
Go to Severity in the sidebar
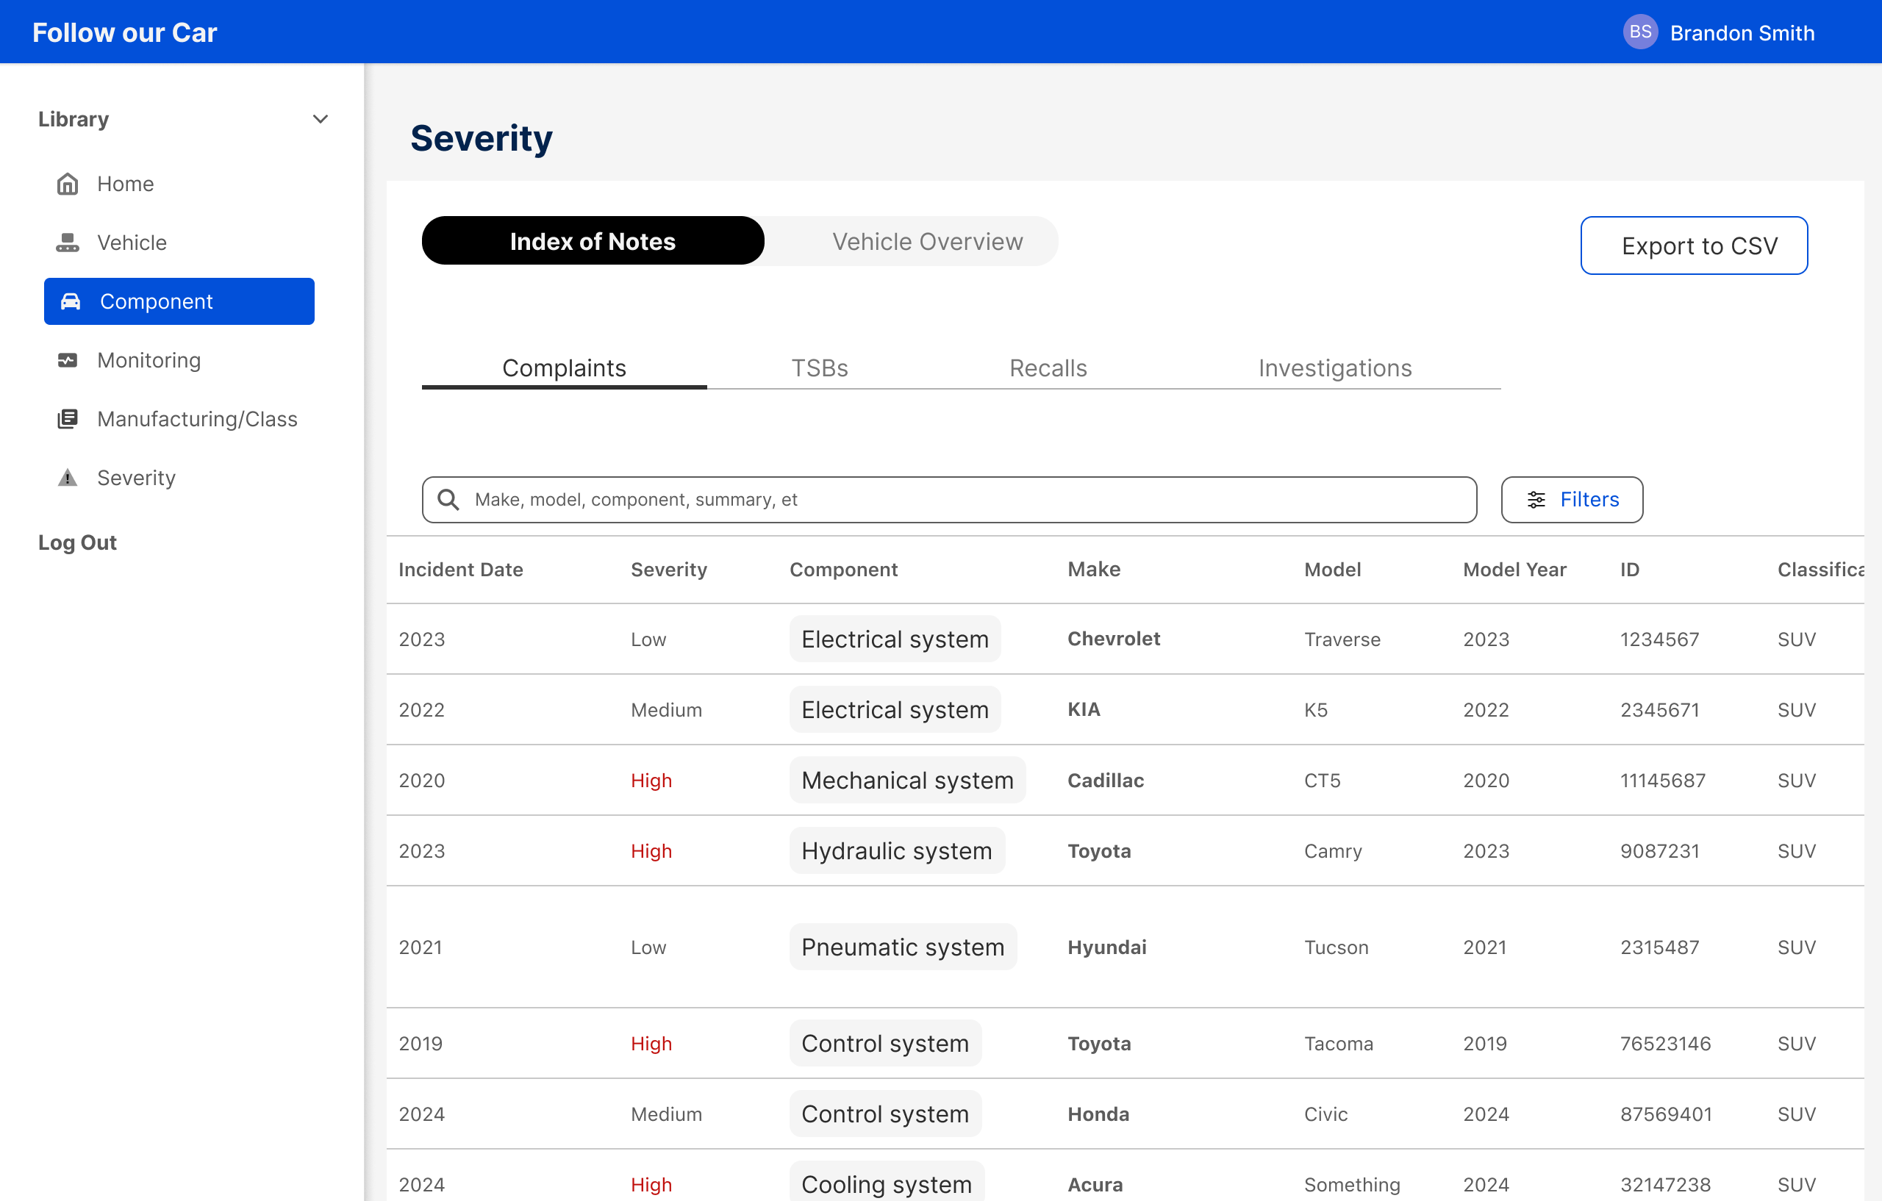[136, 478]
